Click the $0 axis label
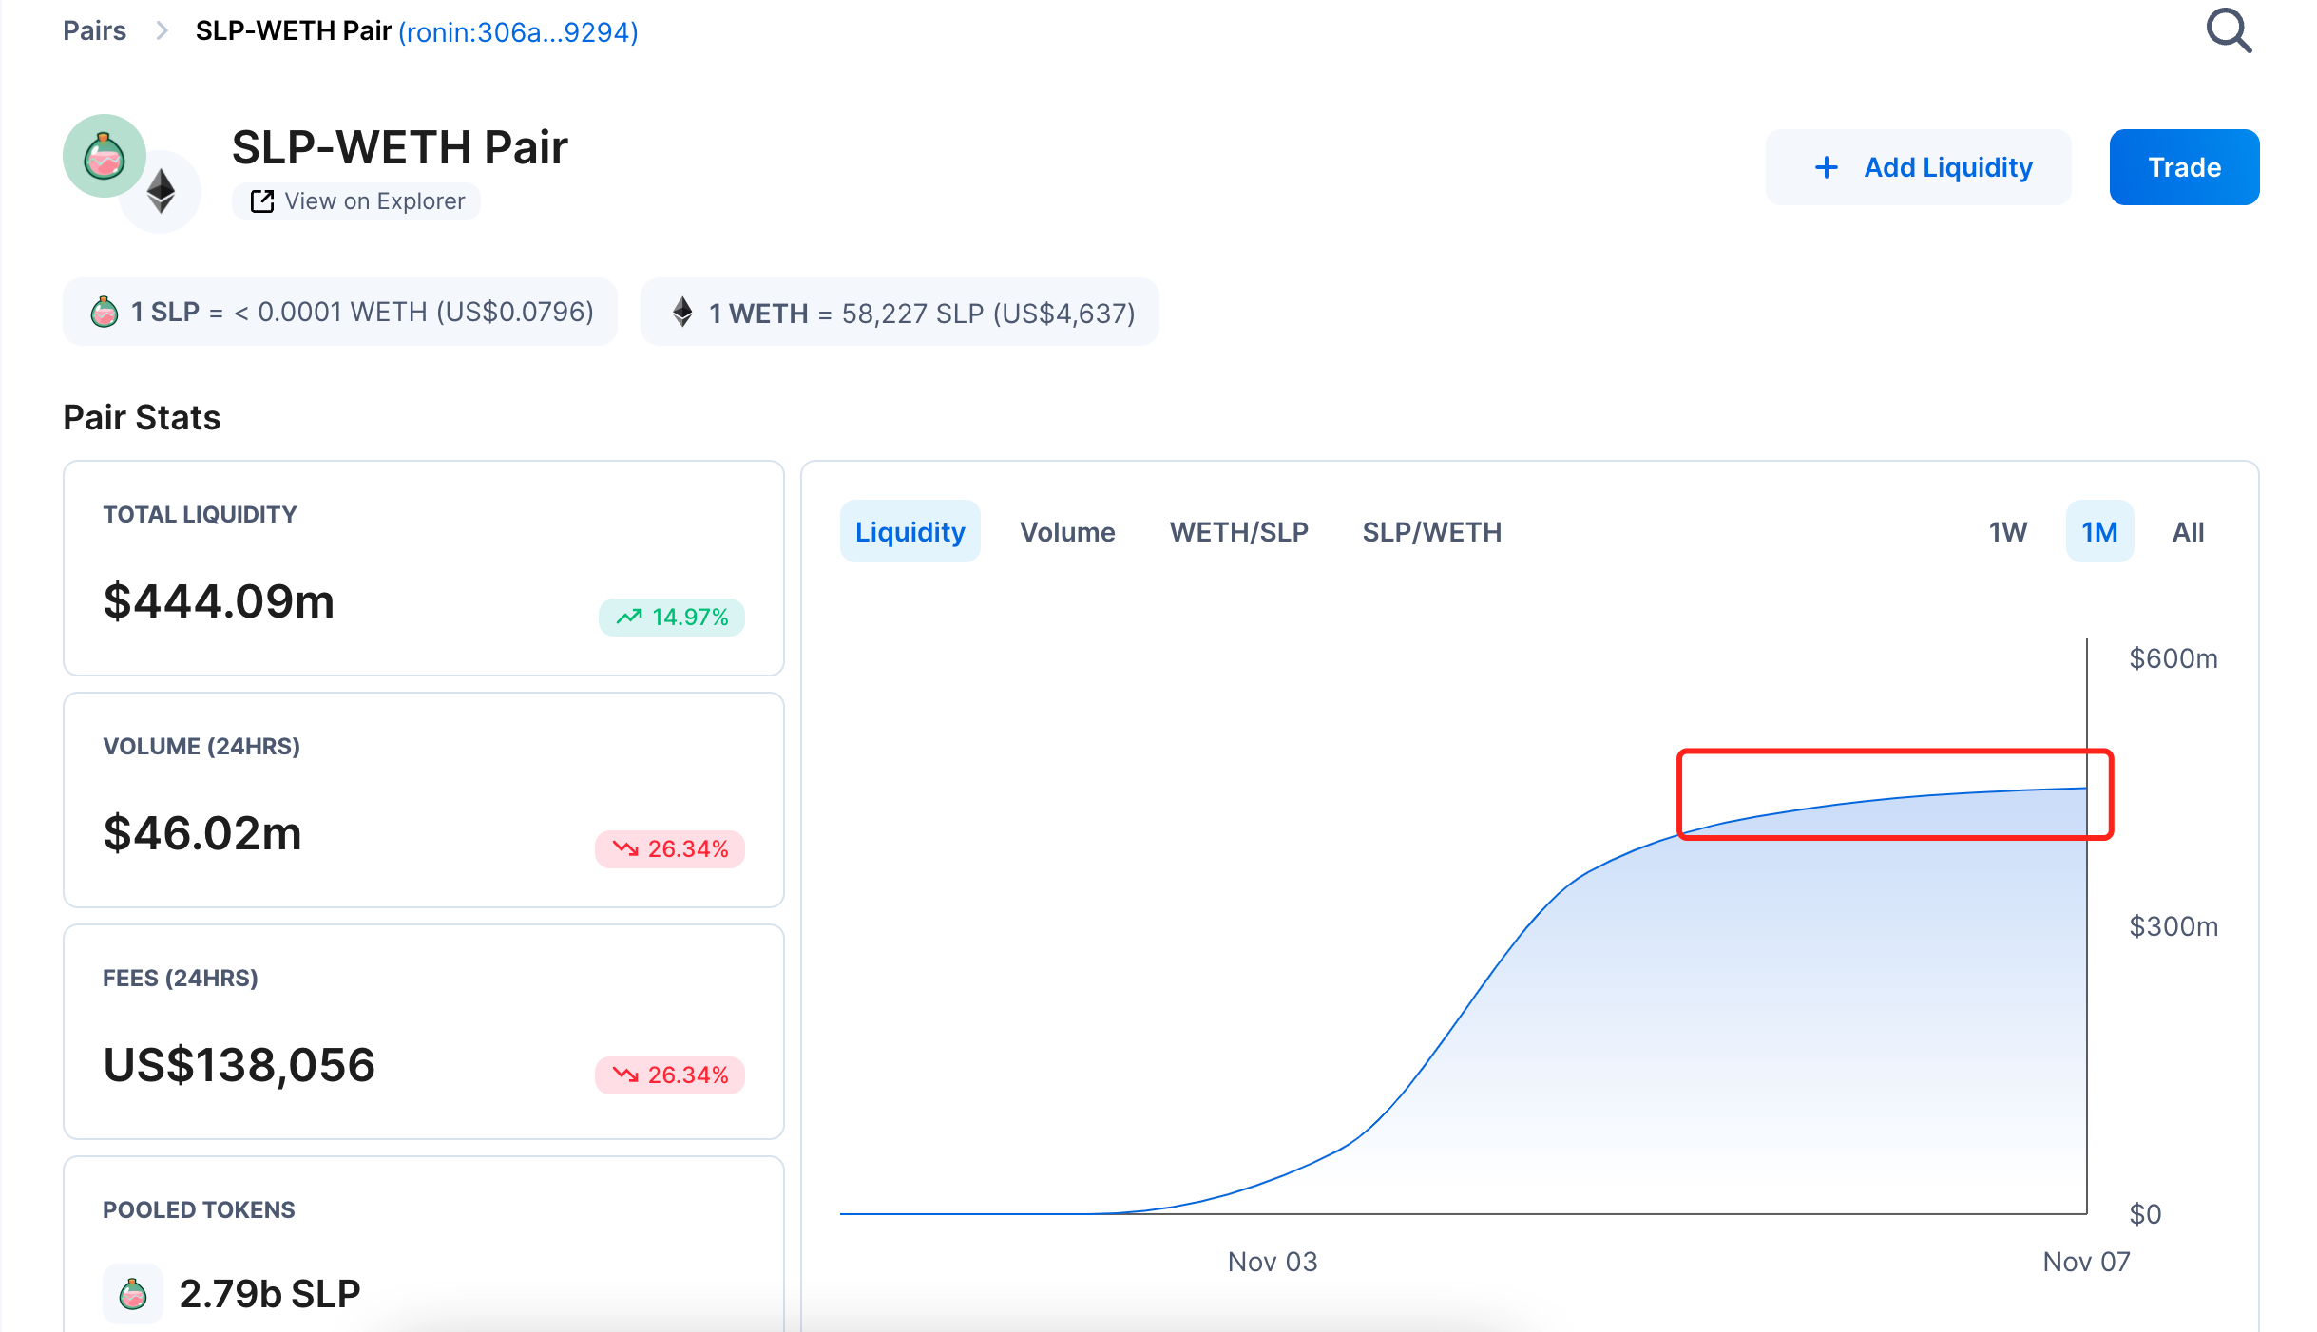Image resolution: width=2317 pixels, height=1332 pixels. pos(2145,1213)
